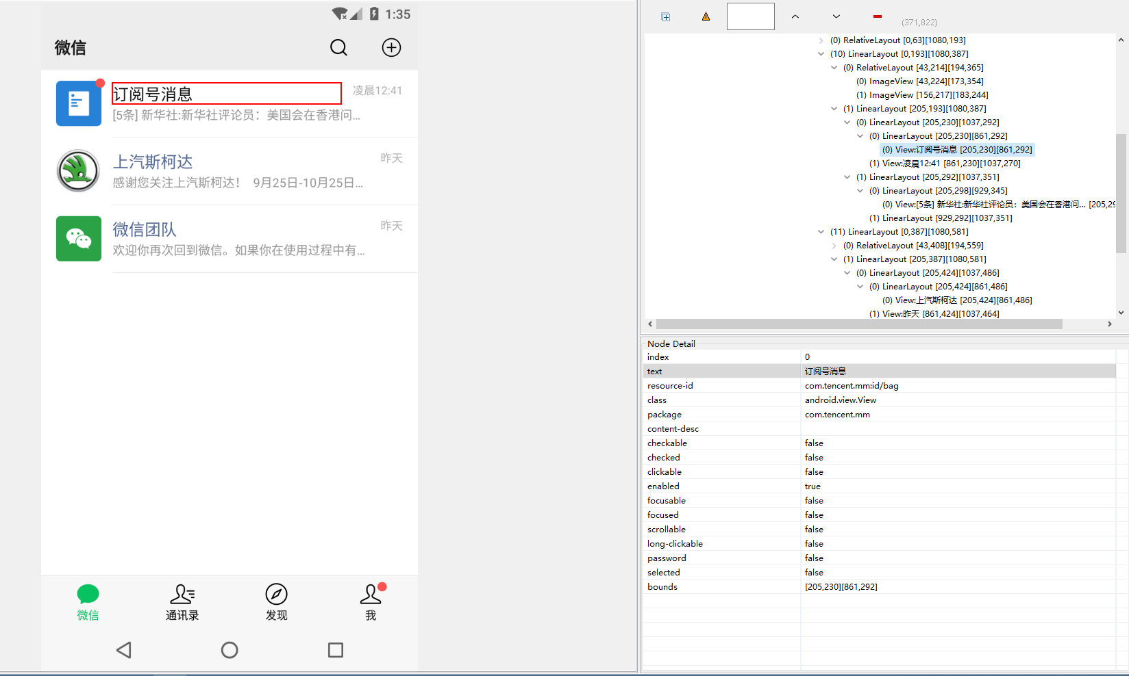This screenshot has height=676, width=1129.
Task: Tap the WeChat search magnifier icon
Action: pos(338,47)
